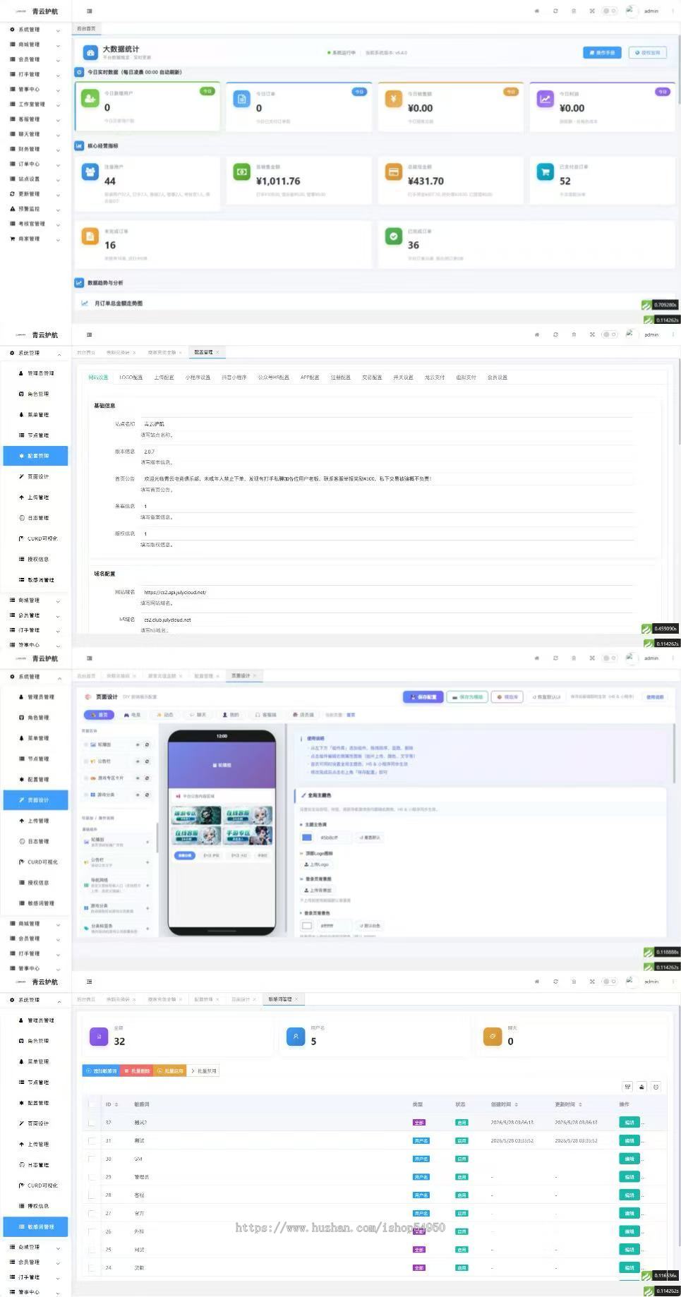Click the 更新管理 refresh icon in the sidebar
Viewport: 681px width, 1297px height.
[x=12, y=194]
